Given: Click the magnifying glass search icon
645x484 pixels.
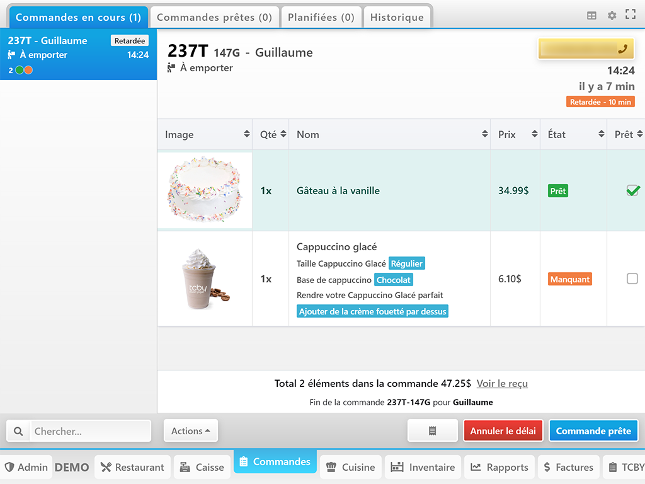Looking at the screenshot, I should [x=18, y=432].
